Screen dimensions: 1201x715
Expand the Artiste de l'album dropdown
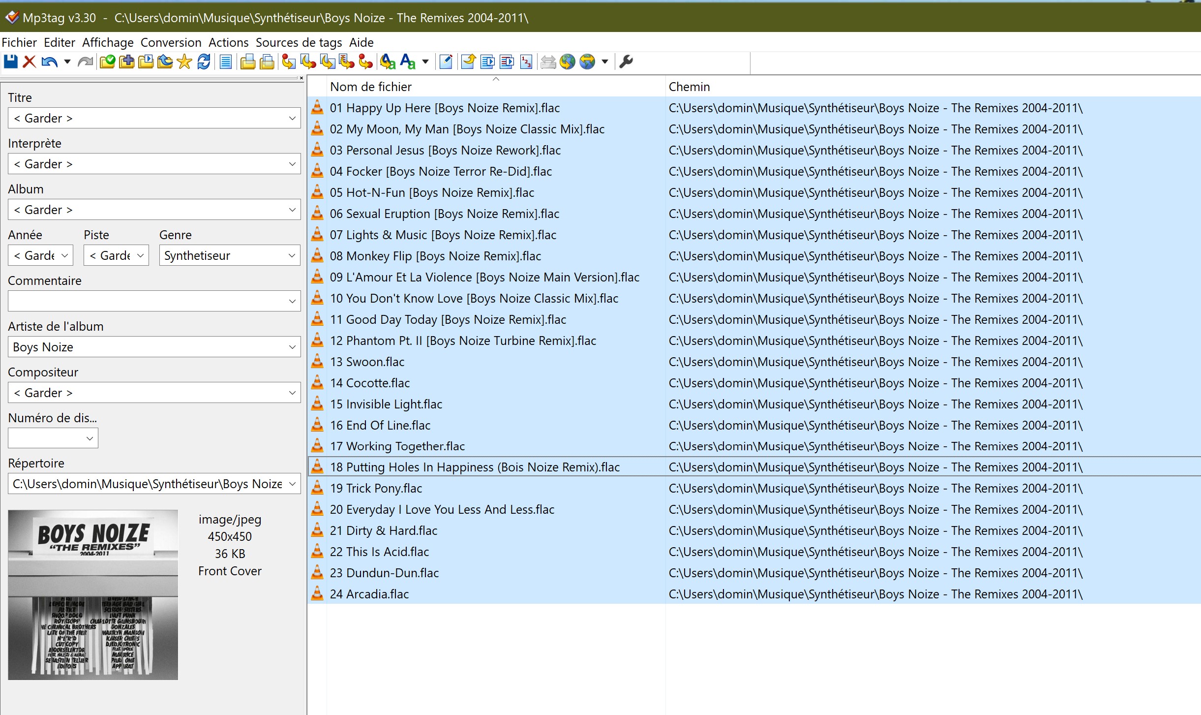pyautogui.click(x=292, y=347)
